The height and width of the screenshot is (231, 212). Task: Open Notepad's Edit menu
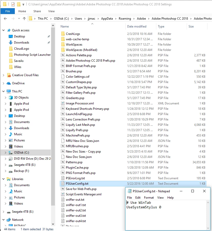coord(138,198)
